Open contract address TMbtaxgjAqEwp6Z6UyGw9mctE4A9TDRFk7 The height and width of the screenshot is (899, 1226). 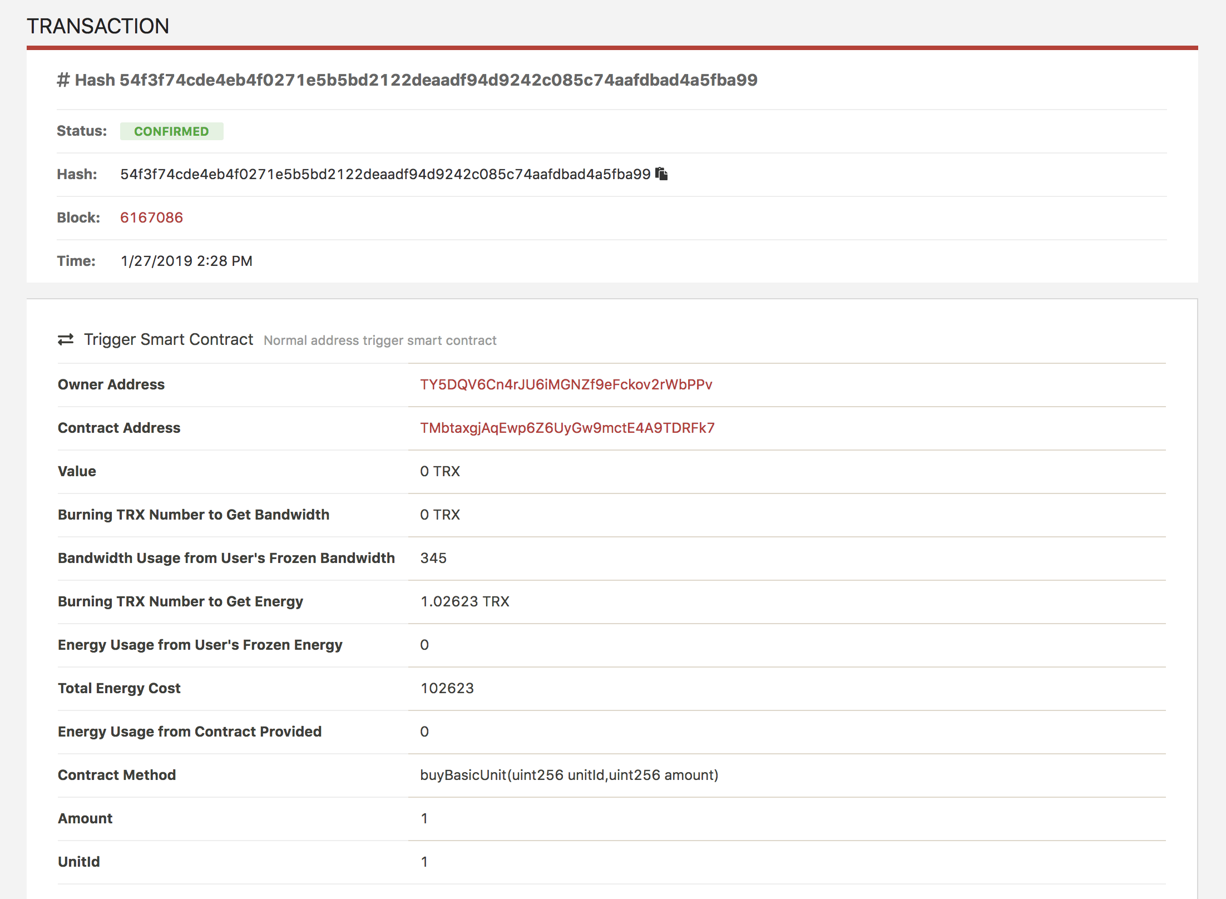point(567,428)
